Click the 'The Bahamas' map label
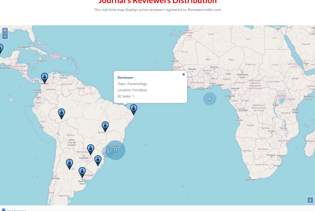The width and height of the screenshot is (315, 211). click(x=41, y=44)
